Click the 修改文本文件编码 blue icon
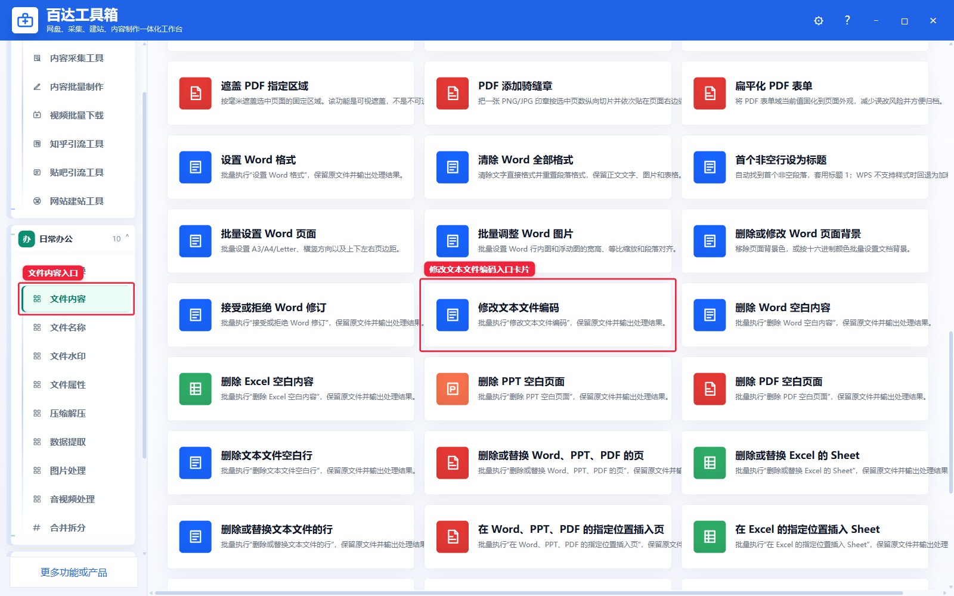This screenshot has height=596, width=954. (453, 315)
